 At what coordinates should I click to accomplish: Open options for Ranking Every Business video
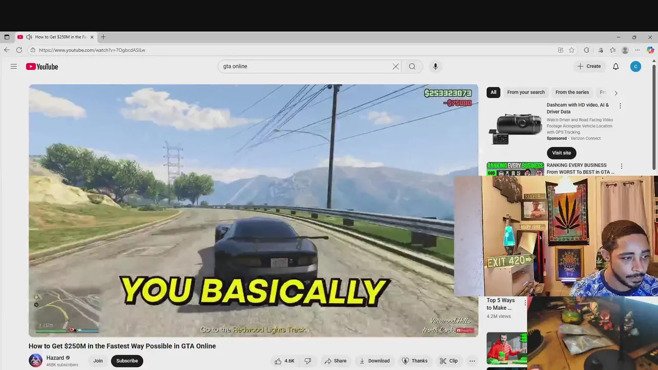click(622, 166)
